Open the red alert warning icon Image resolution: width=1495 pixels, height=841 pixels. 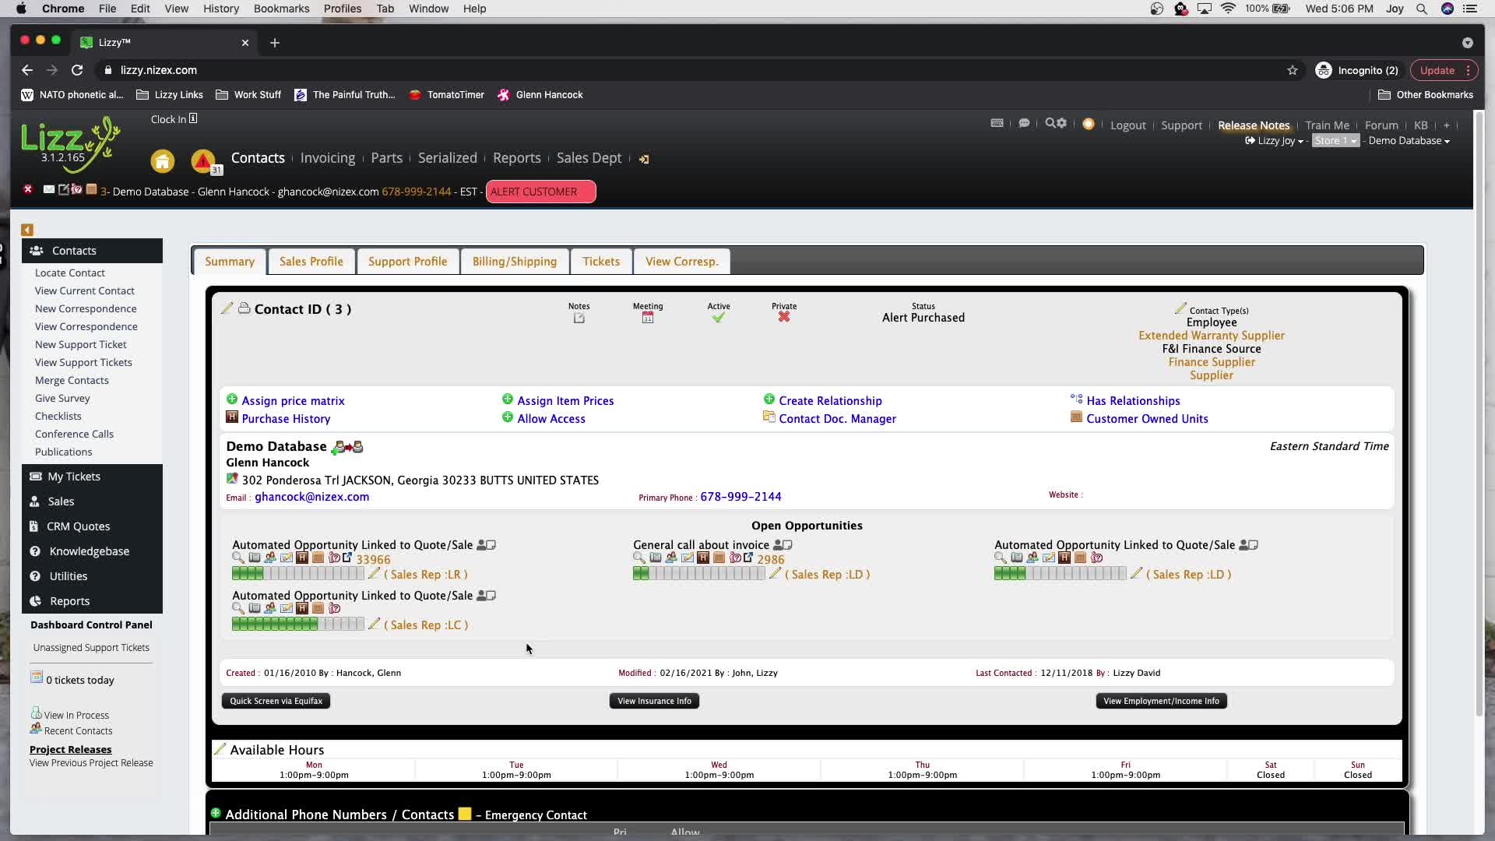pyautogui.click(x=203, y=160)
